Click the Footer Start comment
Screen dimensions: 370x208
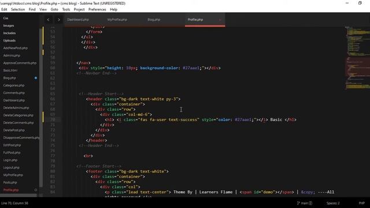[99, 166]
